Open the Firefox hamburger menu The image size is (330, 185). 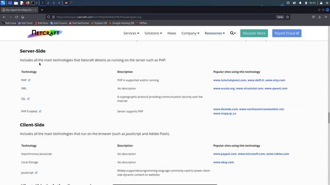point(326,17)
